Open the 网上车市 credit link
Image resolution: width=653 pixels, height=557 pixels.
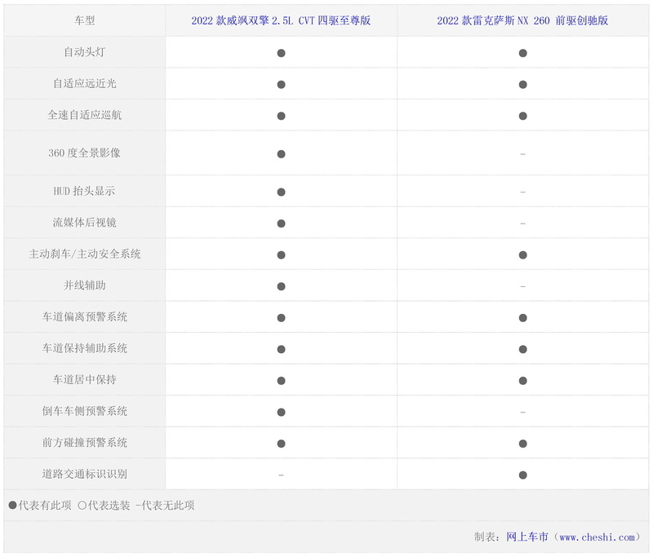click(527, 537)
